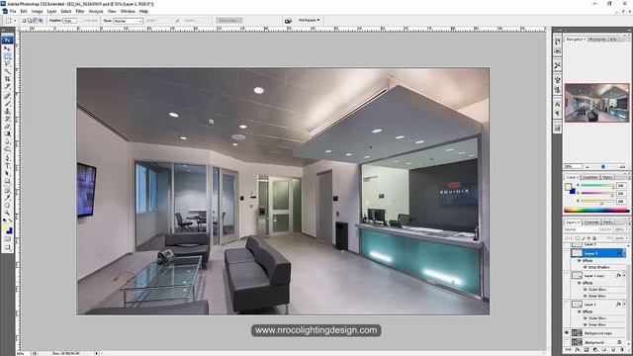Open the Workspace dropdown

pyautogui.click(x=310, y=20)
